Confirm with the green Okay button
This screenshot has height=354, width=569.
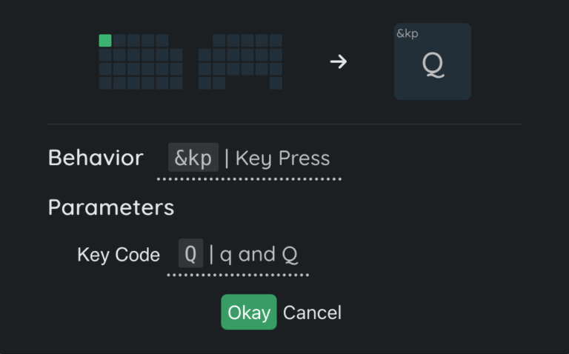[x=248, y=312]
